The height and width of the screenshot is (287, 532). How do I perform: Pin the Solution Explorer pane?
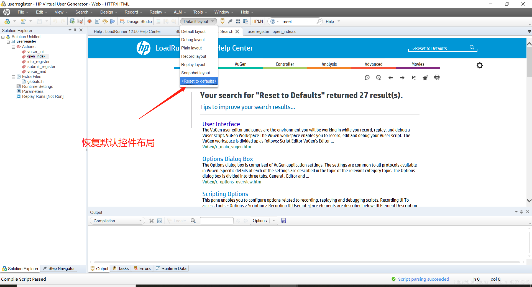tap(75, 30)
